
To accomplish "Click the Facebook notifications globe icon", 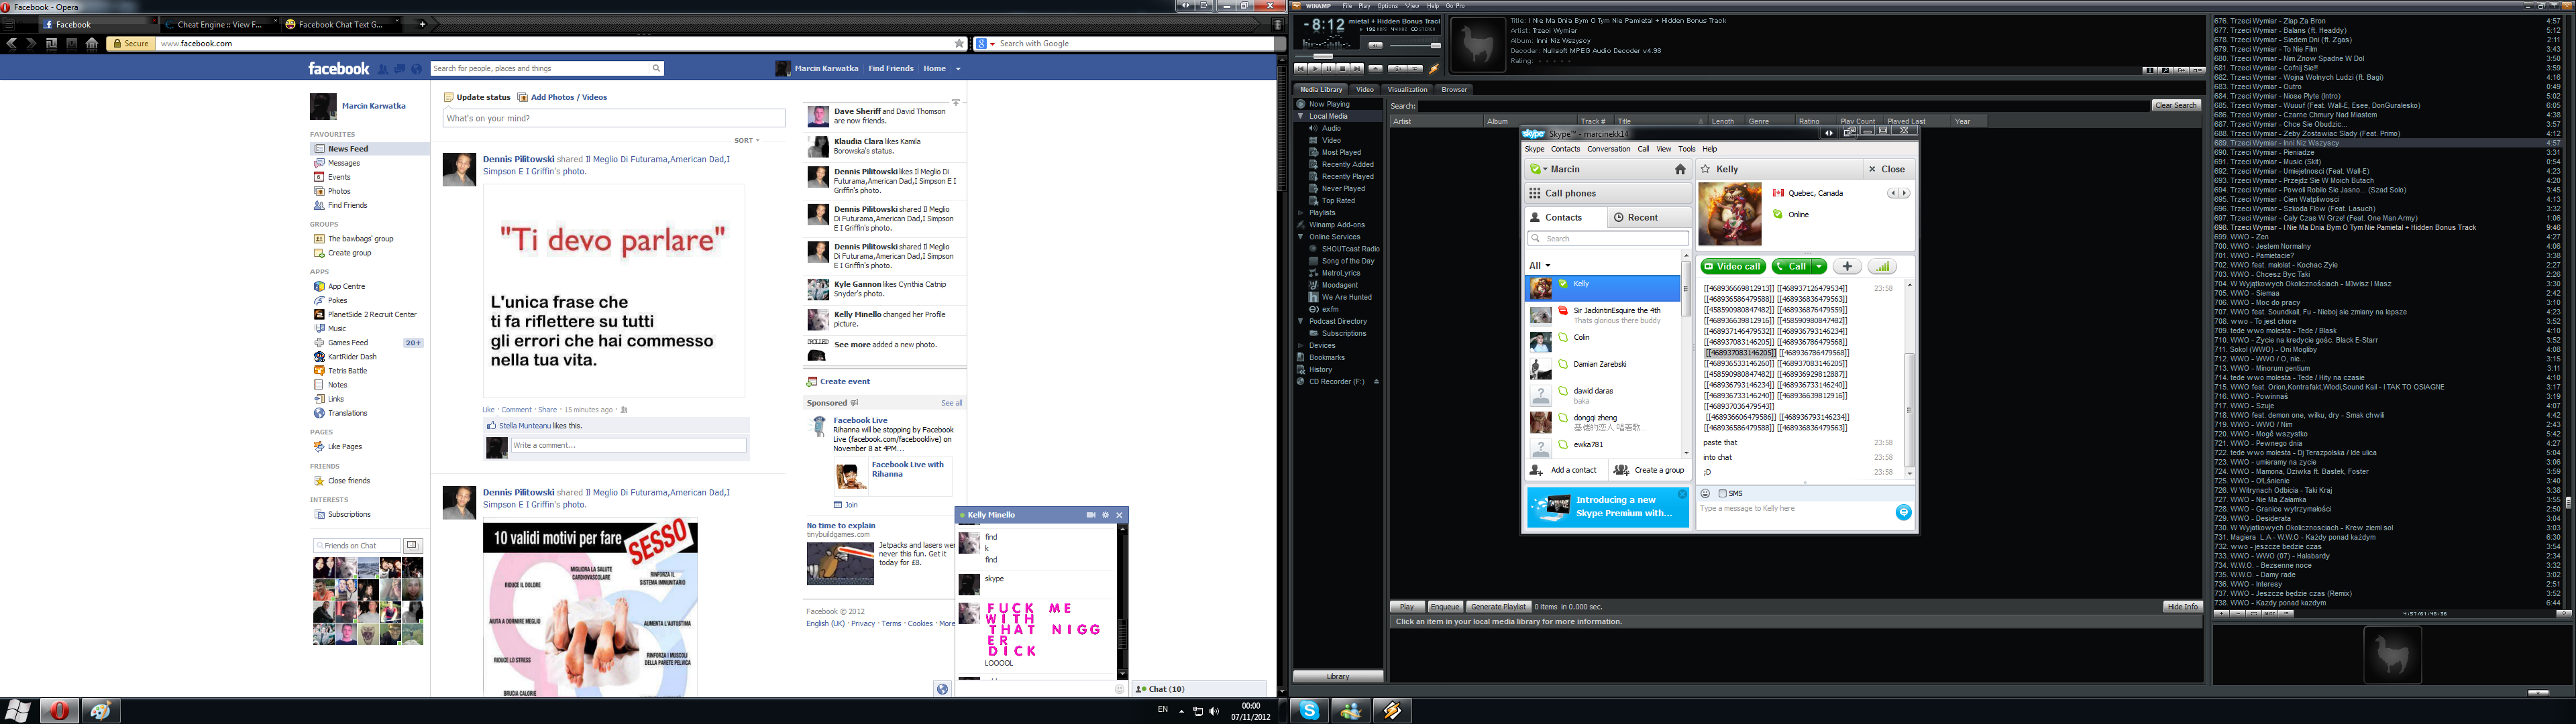I will point(417,69).
